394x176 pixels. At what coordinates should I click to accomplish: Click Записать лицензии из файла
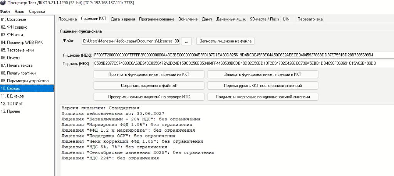225,41
